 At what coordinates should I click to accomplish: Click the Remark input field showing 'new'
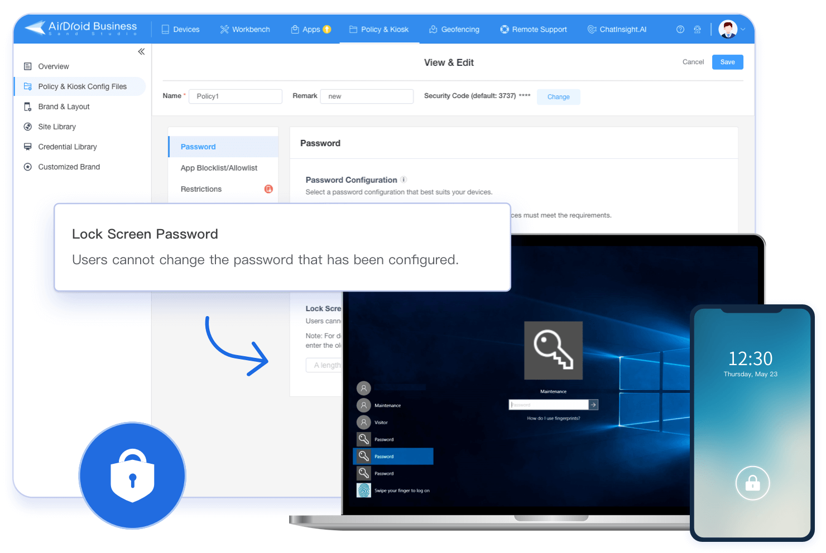(367, 96)
